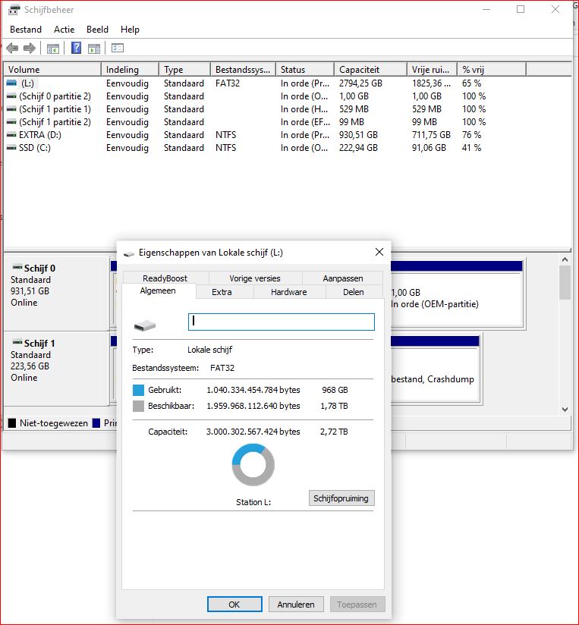Click the show/hide action pane icon
Viewport: 579px width, 625px height.
point(94,49)
